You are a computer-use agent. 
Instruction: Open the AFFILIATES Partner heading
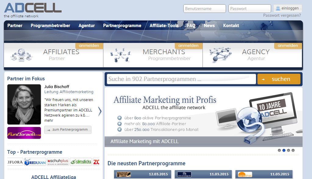[x=61, y=54]
